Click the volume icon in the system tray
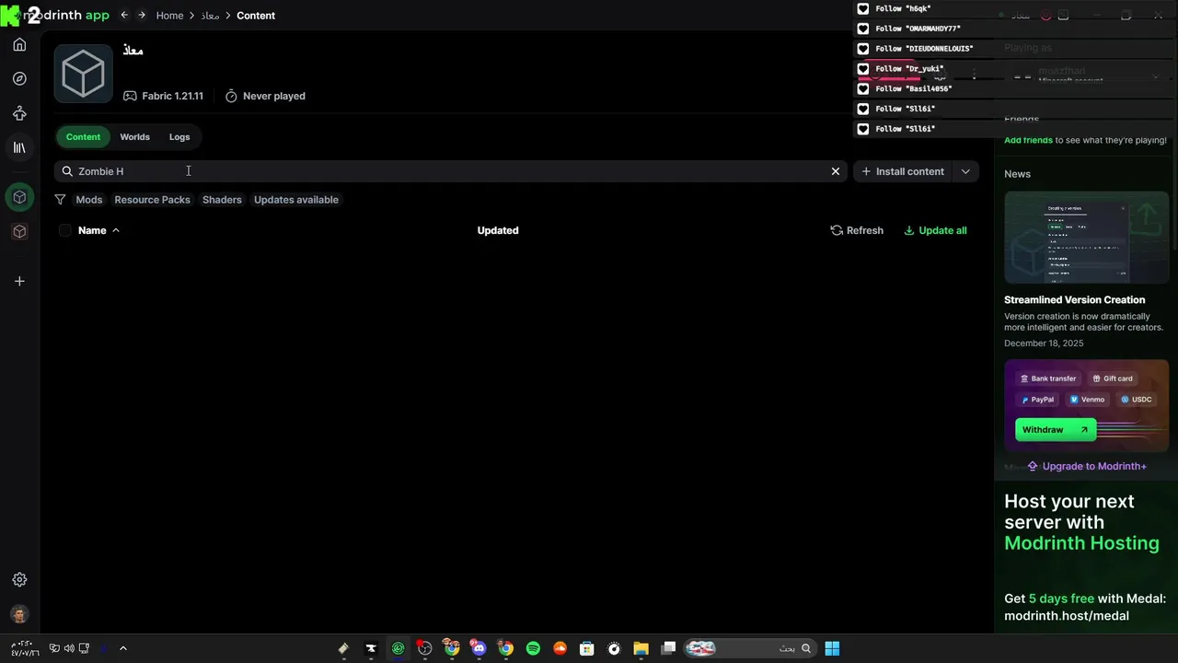This screenshot has height=663, width=1178. 69,648
